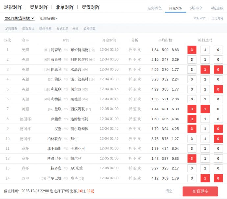
Task: Toggle pick 1 for 曼联 vs 西汉姆联
Action: point(205,109)
